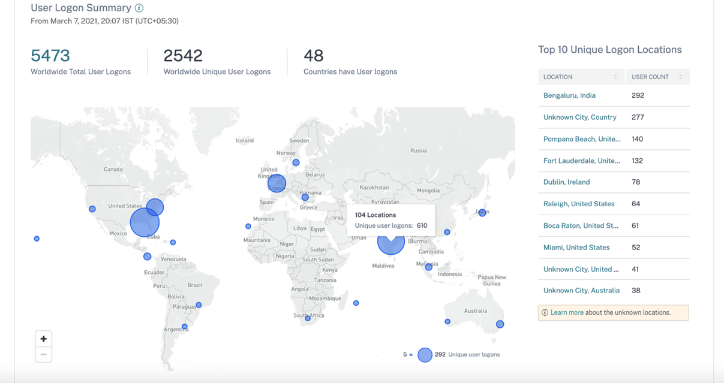Click Learn more about unknown locations
This screenshot has width=724, height=383.
[x=567, y=313]
